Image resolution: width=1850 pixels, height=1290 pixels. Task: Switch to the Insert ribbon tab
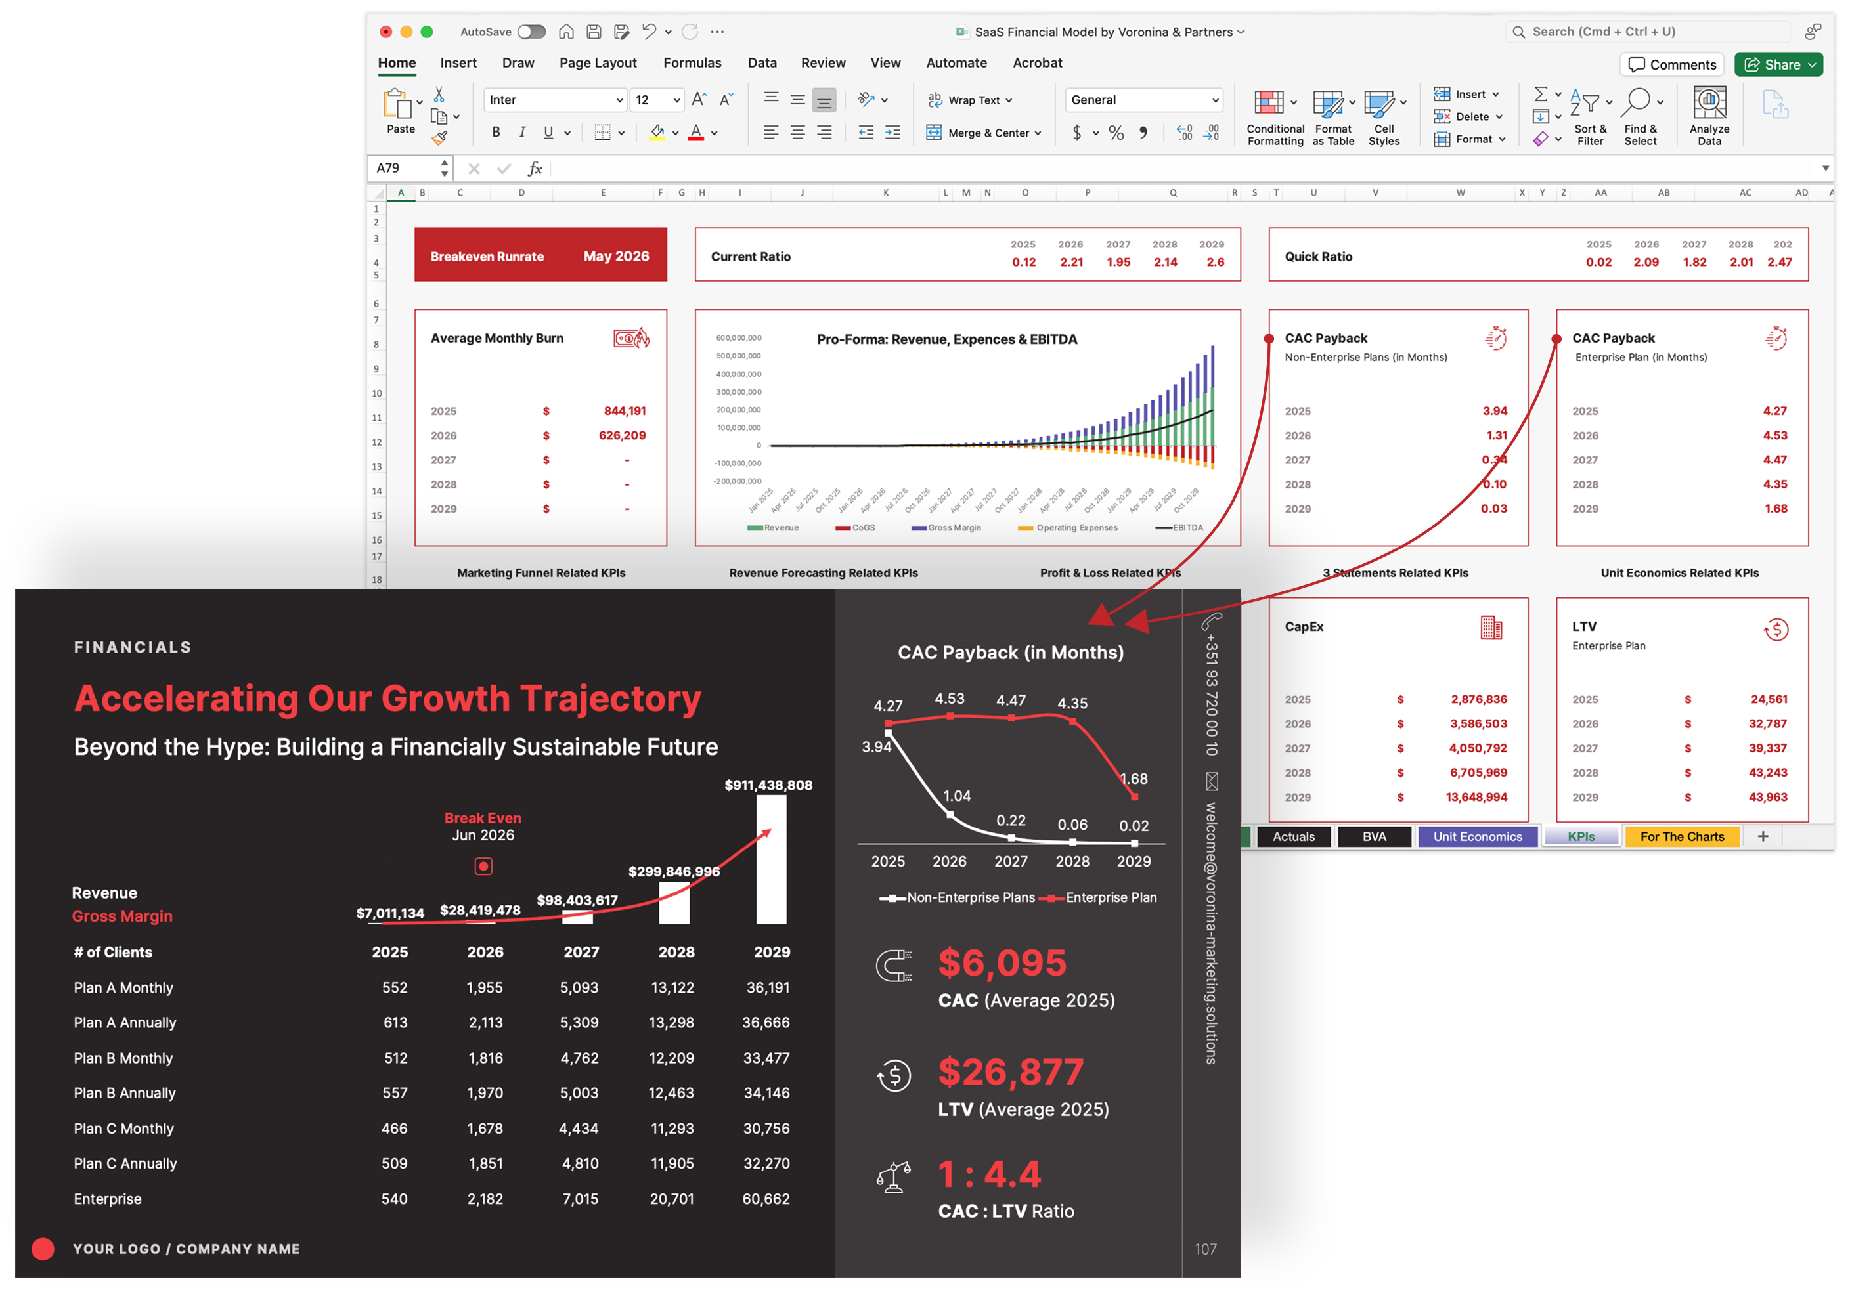click(x=458, y=63)
